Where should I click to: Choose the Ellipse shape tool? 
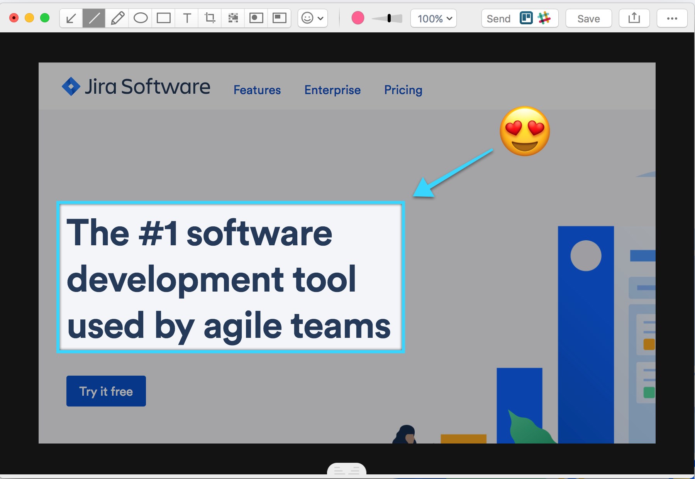click(x=141, y=19)
